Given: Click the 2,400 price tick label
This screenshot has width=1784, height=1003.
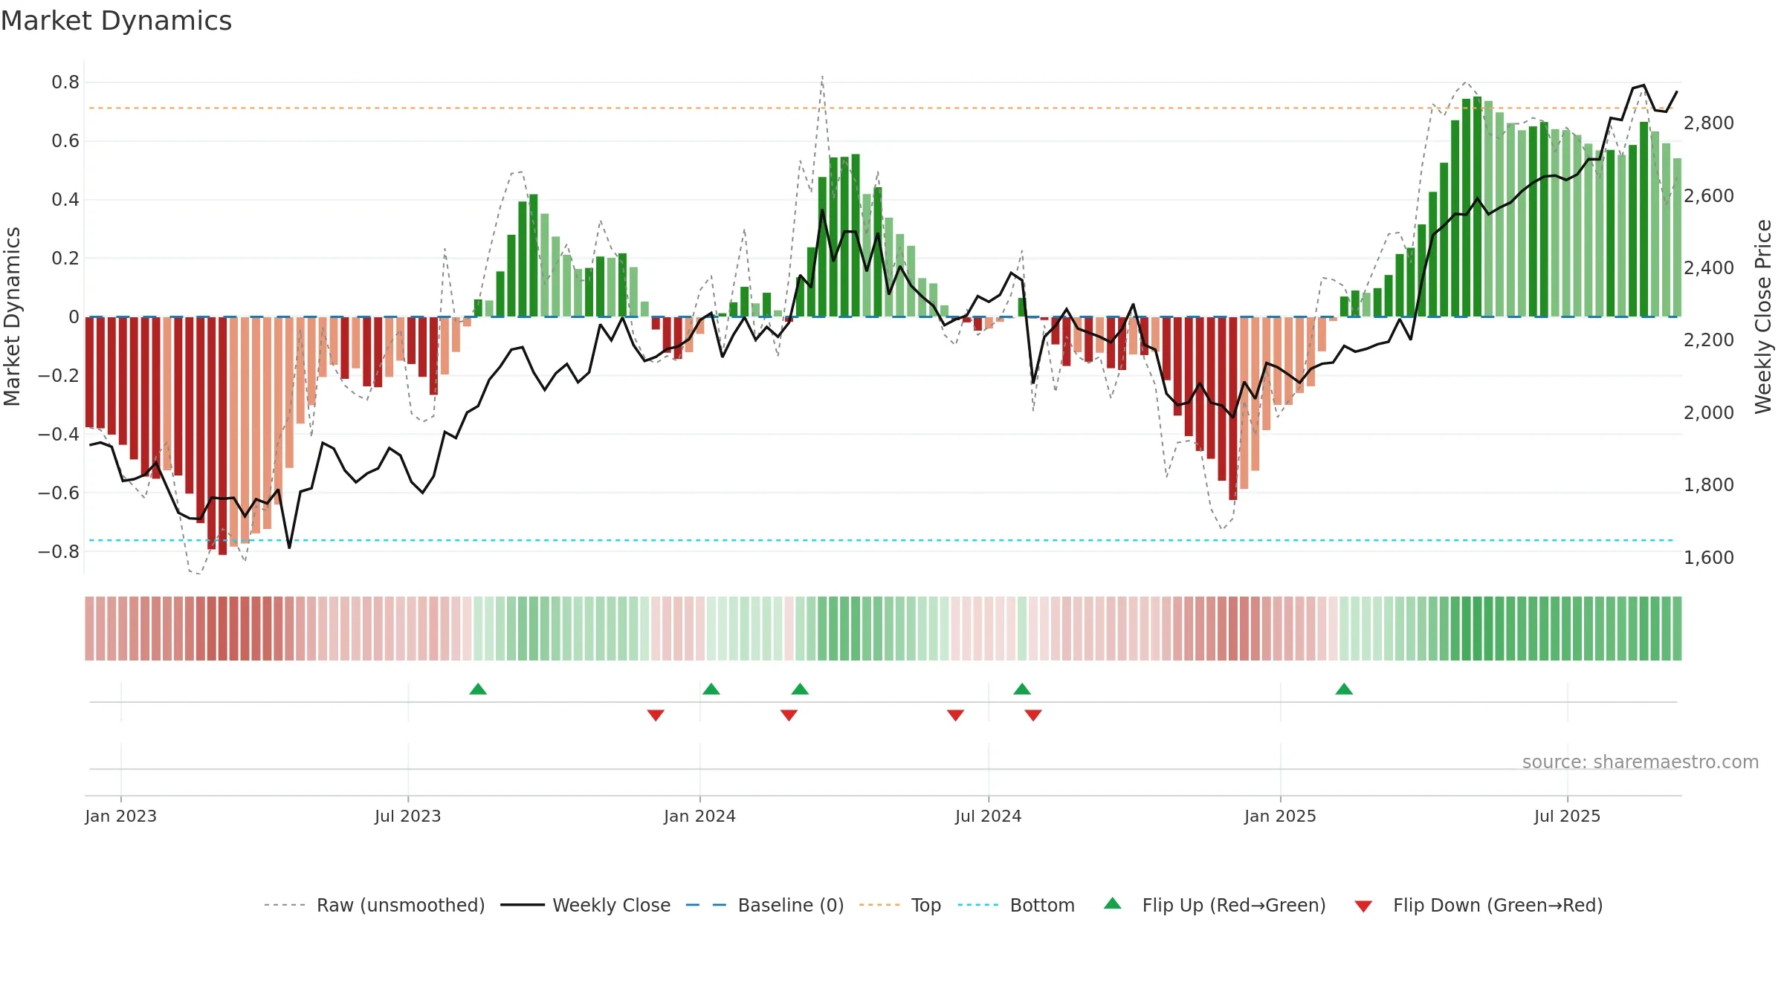Looking at the screenshot, I should 1709,268.
